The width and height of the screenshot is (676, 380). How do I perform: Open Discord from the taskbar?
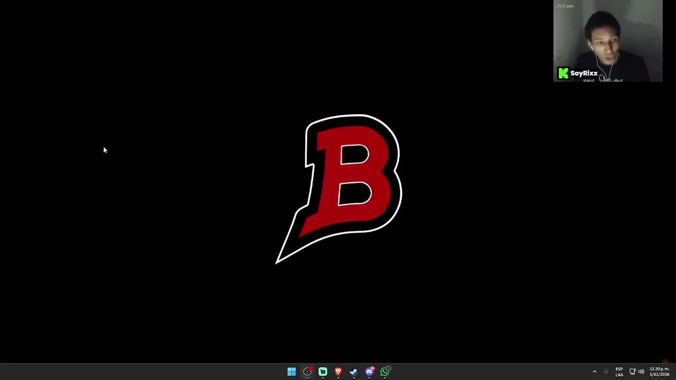pyautogui.click(x=370, y=372)
